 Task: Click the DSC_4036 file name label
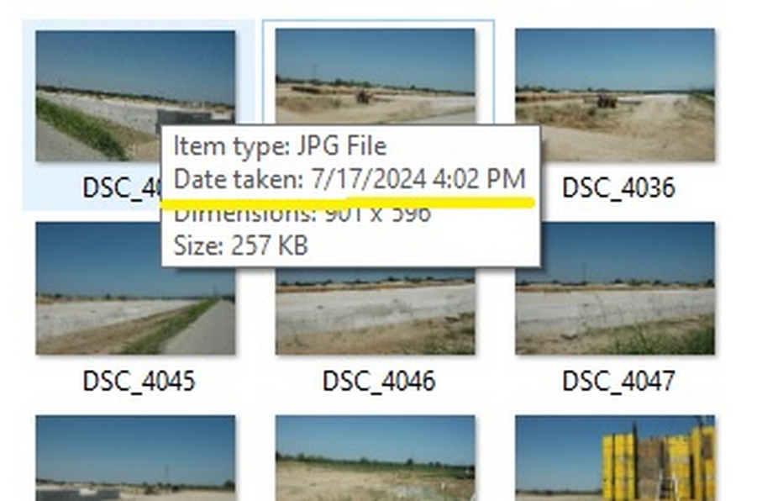click(618, 187)
